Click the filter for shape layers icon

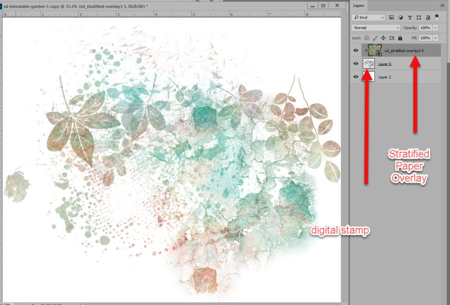pyautogui.click(x=418, y=18)
